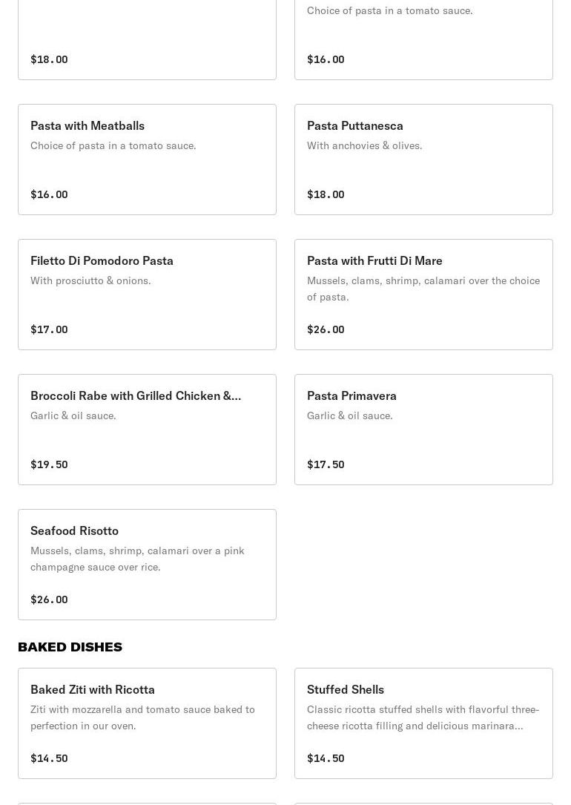Click the $17.50 price on Pasta Primavera

[326, 464]
